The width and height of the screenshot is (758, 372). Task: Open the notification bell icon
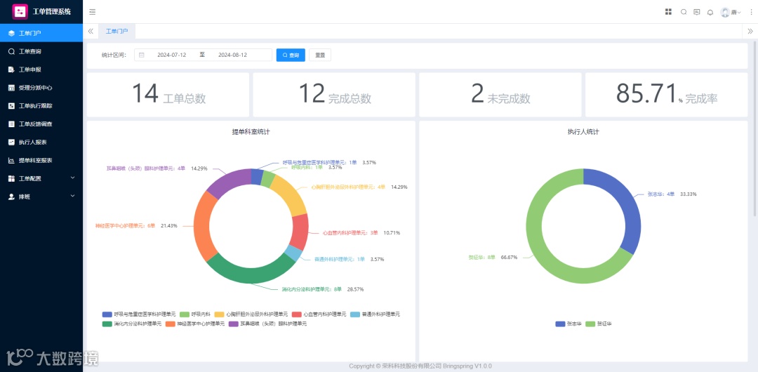coord(710,12)
